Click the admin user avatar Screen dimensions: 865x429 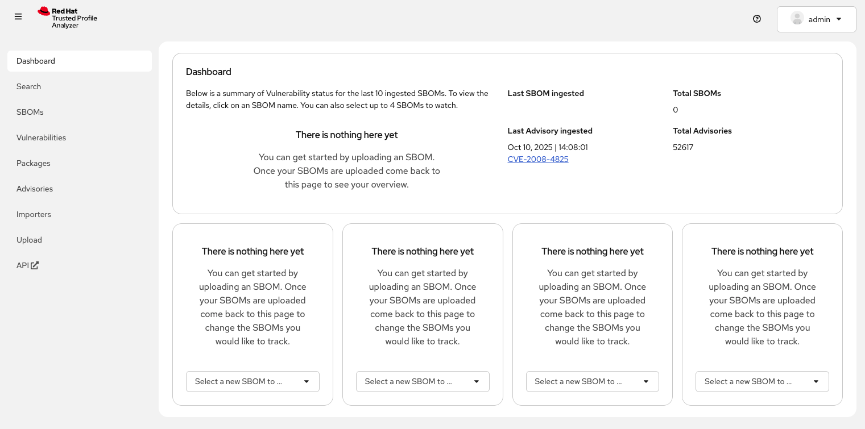coord(797,19)
